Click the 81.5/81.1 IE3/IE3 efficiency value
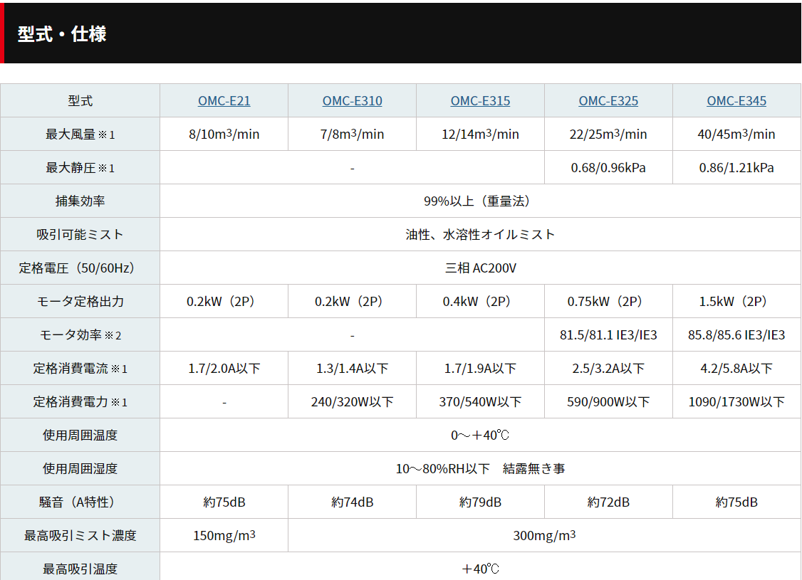Image resolution: width=802 pixels, height=580 pixels. 609,335
